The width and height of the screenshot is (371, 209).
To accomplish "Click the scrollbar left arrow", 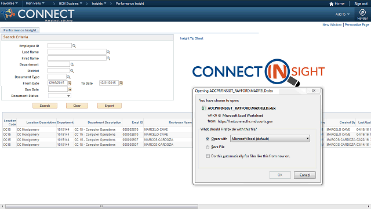I will click(2, 207).
